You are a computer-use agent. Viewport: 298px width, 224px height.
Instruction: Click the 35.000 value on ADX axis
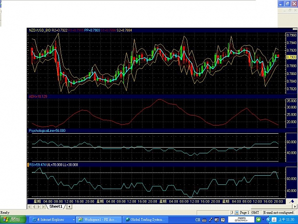pyautogui.click(x=291, y=101)
